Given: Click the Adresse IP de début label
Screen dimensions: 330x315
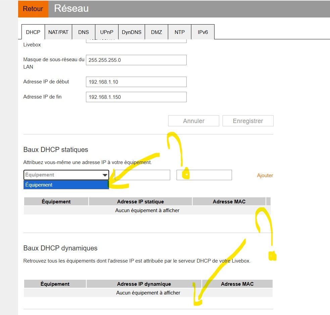Looking at the screenshot, I should [x=46, y=82].
